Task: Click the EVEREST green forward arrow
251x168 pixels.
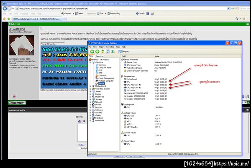Action: (97, 51)
